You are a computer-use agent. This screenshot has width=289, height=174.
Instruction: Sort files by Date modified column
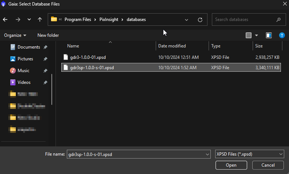pyautogui.click(x=172, y=46)
